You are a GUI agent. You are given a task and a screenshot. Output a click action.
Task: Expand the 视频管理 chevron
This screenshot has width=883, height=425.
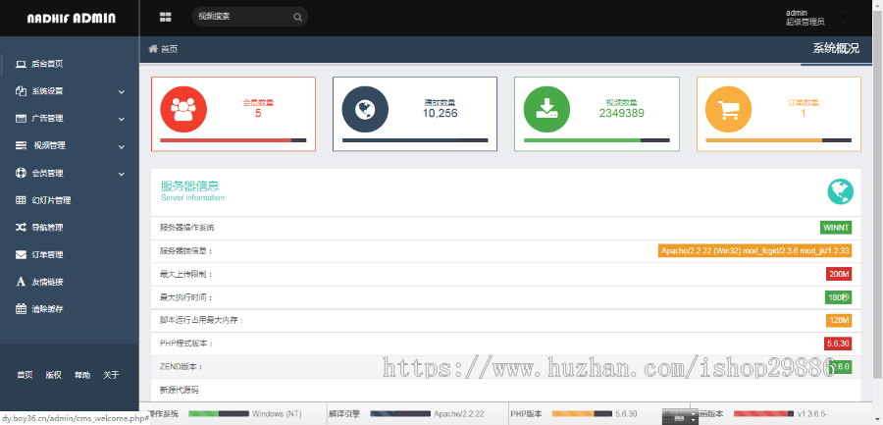click(122, 146)
